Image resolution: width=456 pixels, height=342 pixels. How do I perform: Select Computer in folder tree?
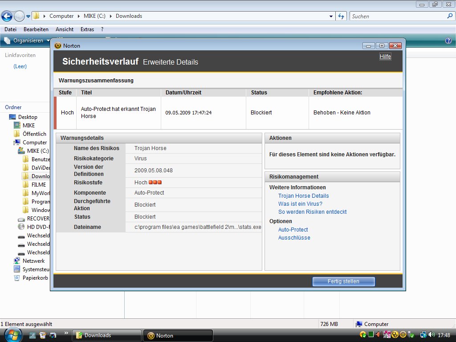pos(35,142)
